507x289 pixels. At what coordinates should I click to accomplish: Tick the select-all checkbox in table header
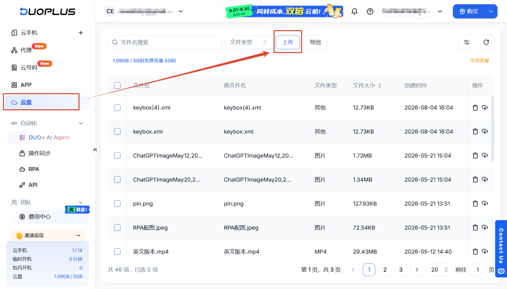[117, 85]
